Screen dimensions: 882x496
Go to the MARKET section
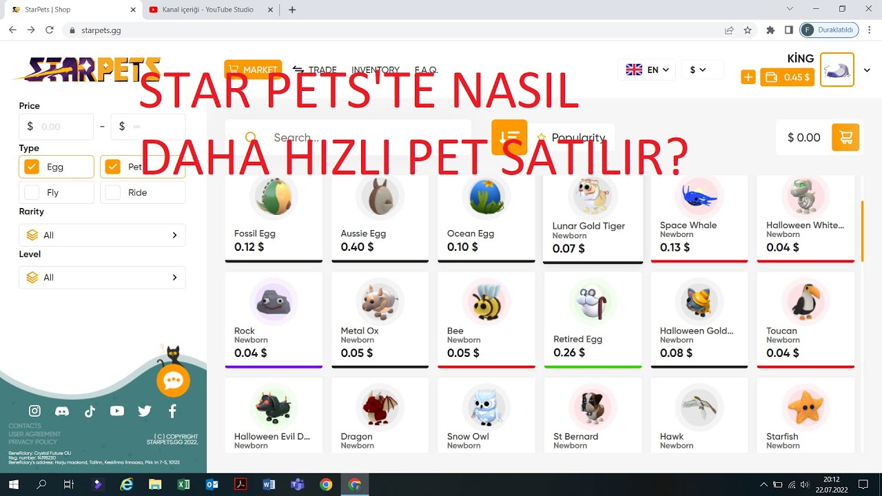click(253, 70)
